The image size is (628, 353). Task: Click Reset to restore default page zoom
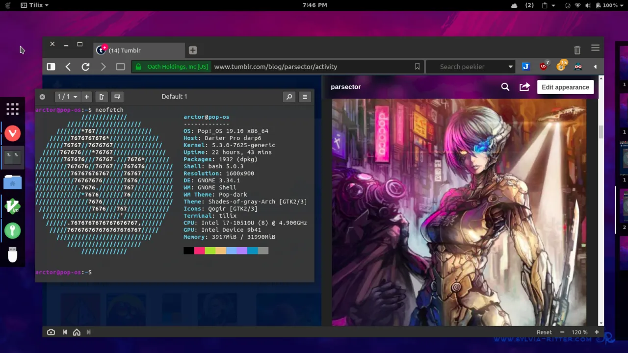(x=544, y=332)
